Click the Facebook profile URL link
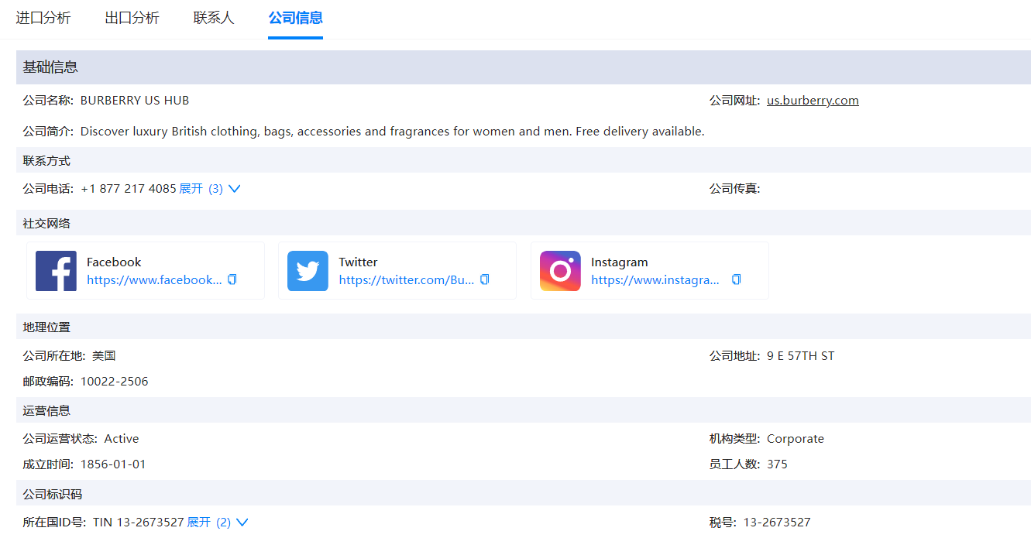1031x538 pixels. pos(155,279)
